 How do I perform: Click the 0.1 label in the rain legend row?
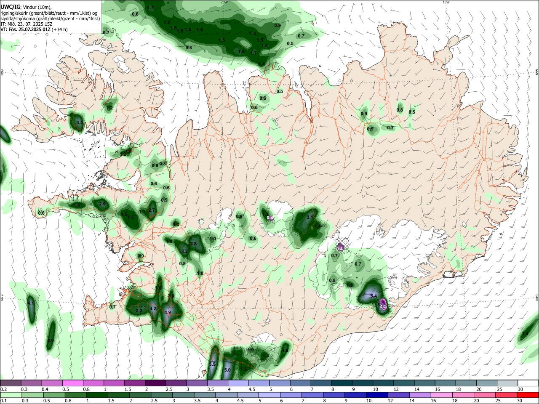[3, 401]
